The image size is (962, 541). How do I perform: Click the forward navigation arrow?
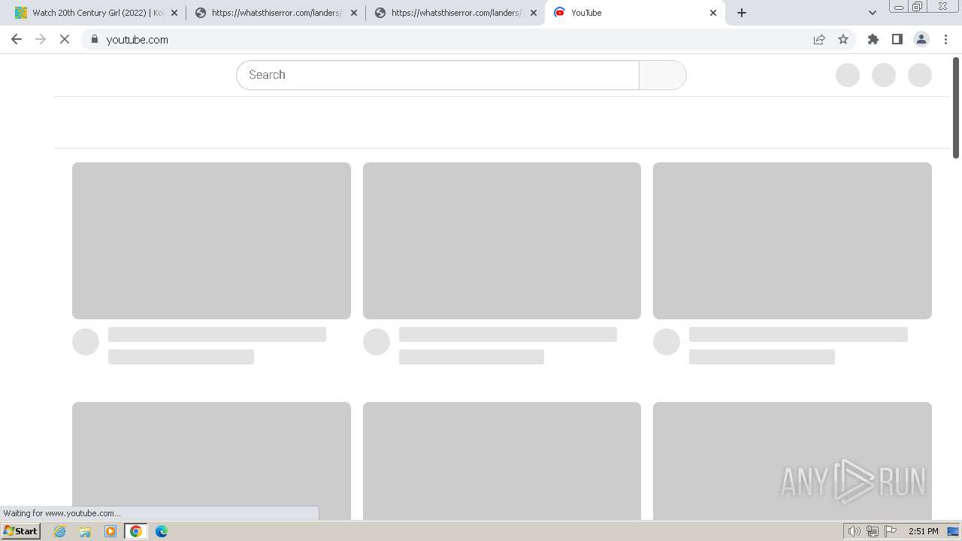point(41,39)
